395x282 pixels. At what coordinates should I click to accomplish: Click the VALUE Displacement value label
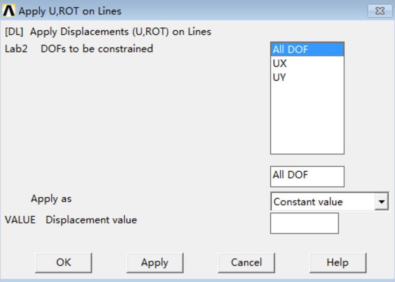pos(71,220)
